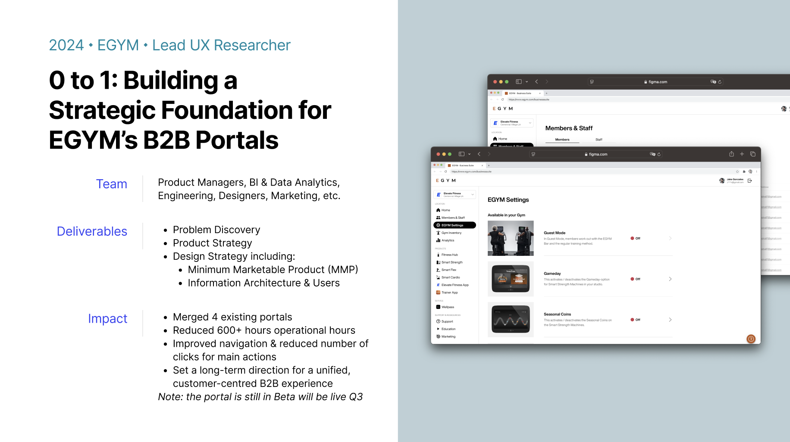
Task: Open Home in front window sidebar
Action: (443, 210)
